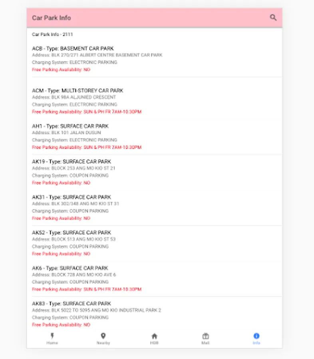Select the AK19 surface car park item
This screenshot has height=359, width=314.
click(154, 172)
